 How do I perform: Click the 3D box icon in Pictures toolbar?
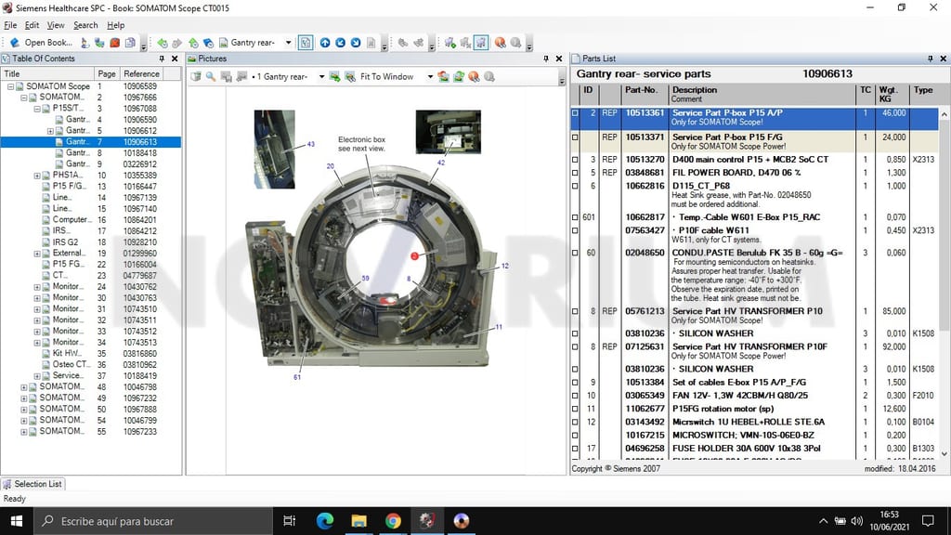tap(196, 76)
